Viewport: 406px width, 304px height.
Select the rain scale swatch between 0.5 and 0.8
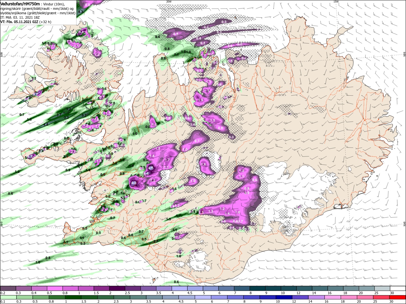pyautogui.click(x=41, y=297)
